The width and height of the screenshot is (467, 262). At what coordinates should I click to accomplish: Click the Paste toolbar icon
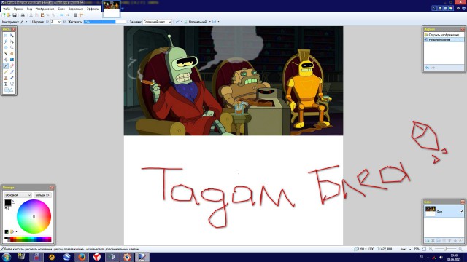pyautogui.click(x=42, y=15)
